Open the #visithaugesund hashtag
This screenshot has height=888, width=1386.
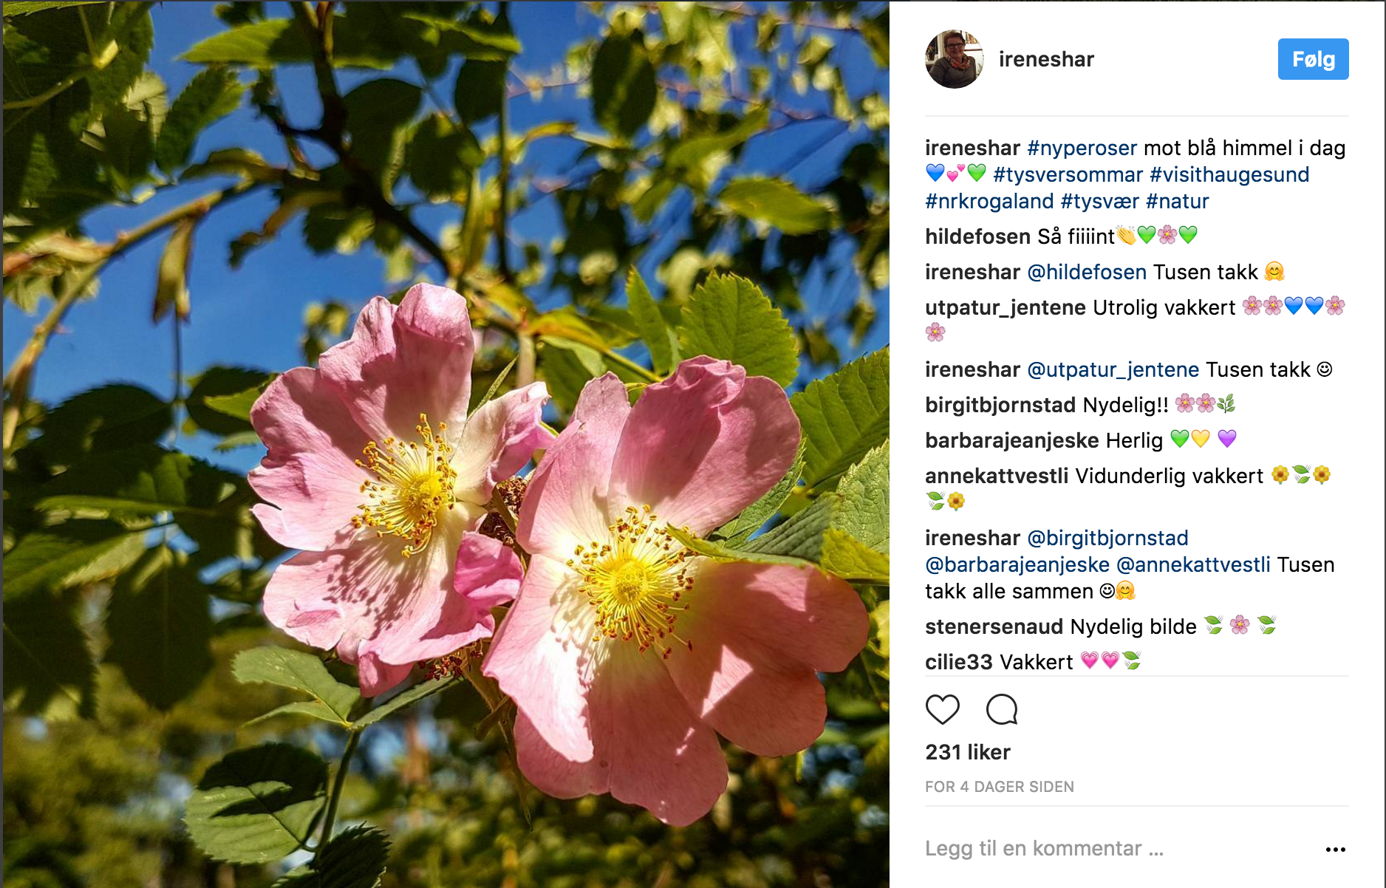[x=1229, y=175]
